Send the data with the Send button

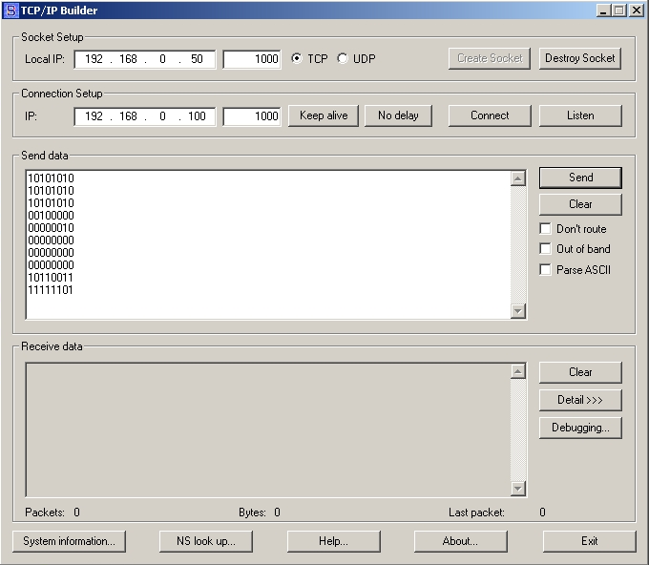[x=580, y=178]
